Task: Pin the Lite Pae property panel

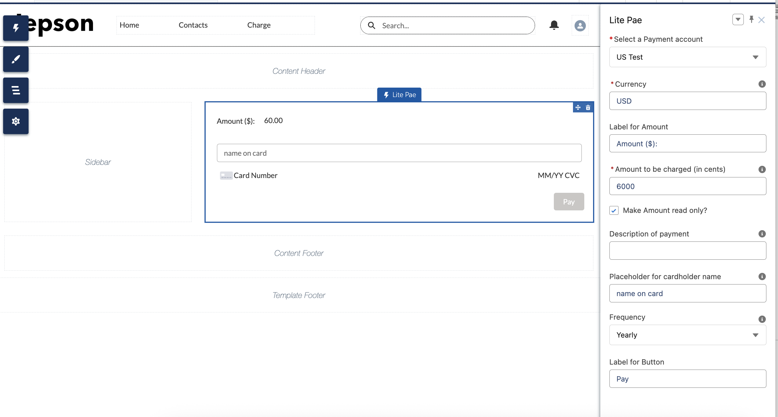Action: (751, 19)
